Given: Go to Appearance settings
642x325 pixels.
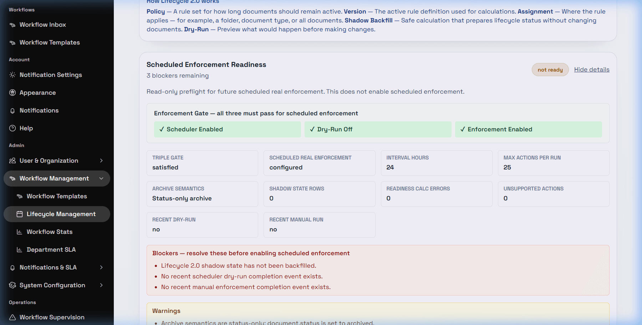Looking at the screenshot, I should pos(57,93).
